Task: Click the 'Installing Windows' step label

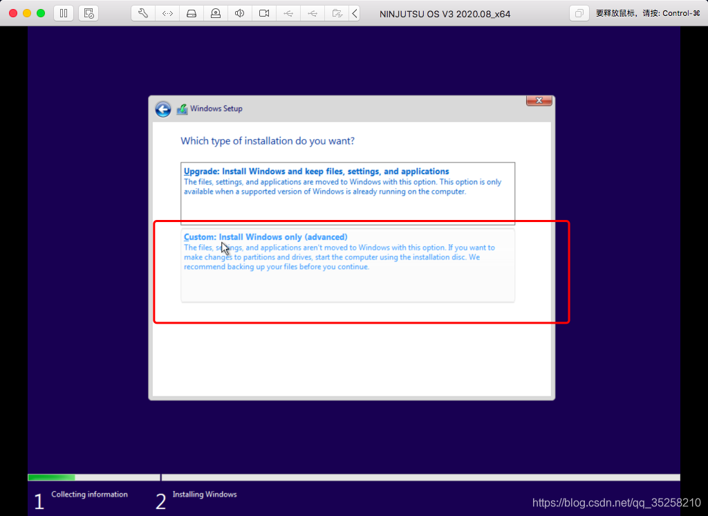Action: 205,494
